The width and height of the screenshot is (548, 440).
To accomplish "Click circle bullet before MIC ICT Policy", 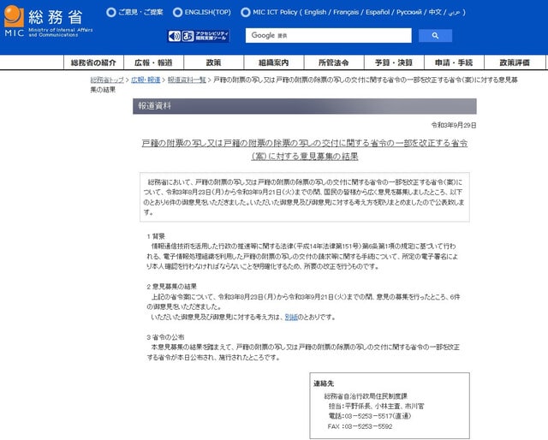I will [246, 13].
